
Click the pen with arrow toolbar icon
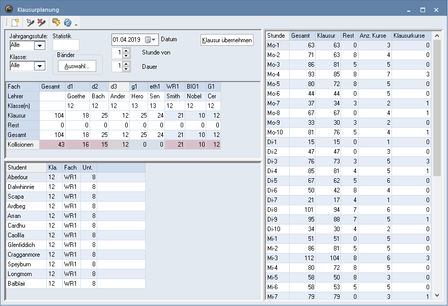click(30, 22)
